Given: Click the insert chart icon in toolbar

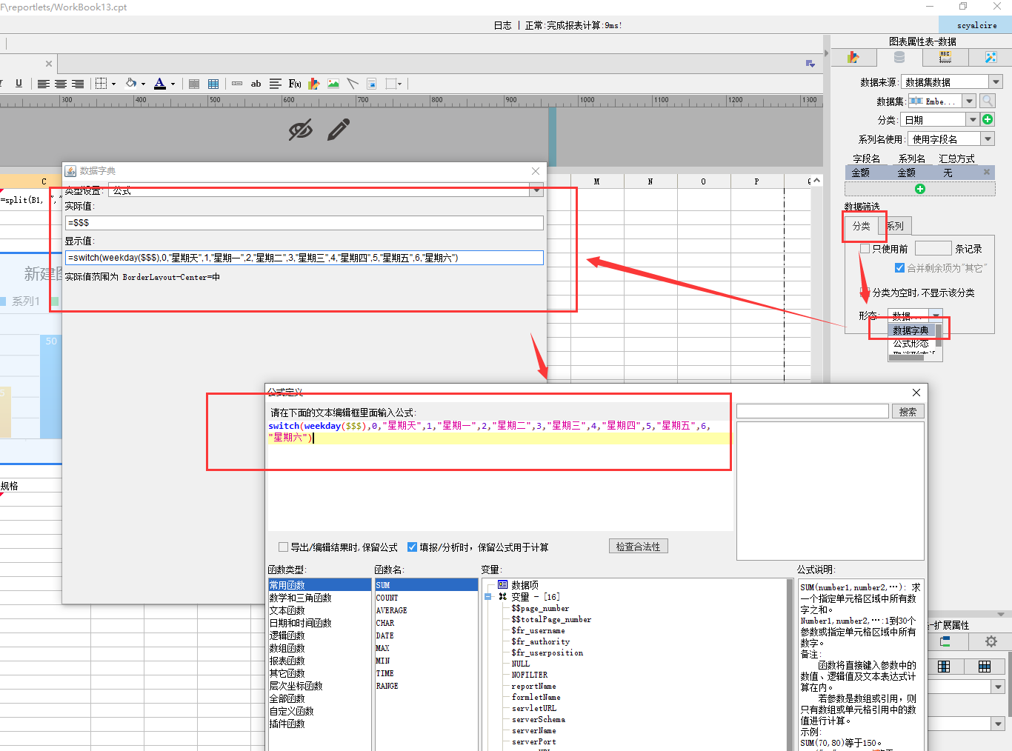Looking at the screenshot, I should point(314,84).
